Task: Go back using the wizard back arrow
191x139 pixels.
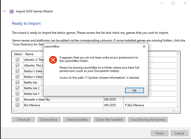Action: coord(5,11)
